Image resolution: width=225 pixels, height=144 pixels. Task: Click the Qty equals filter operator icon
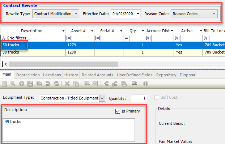pos(127,38)
